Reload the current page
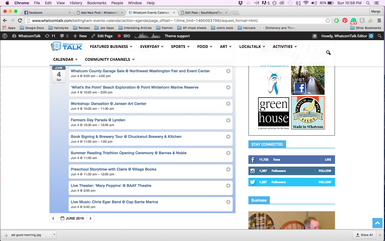Screen dimensions: 385x241 click(x=20, y=21)
